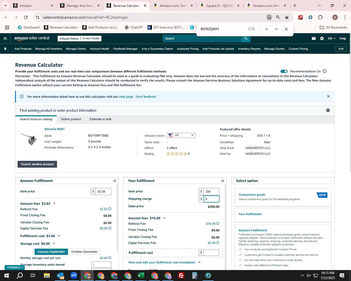Open the Zoom taskbar icon
Screen dimensions: 351x281
point(73,276)
